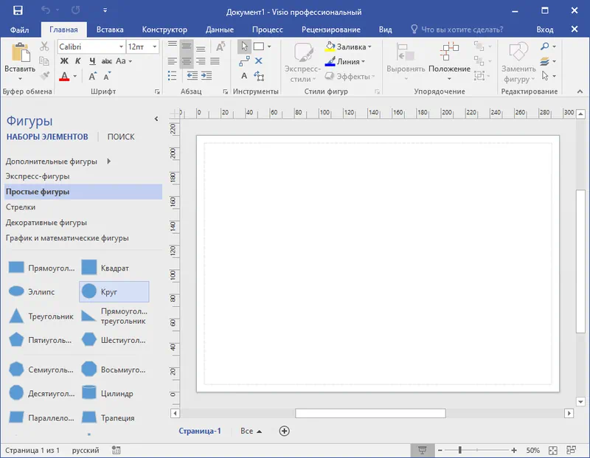
Task: Click the Save icon in the title bar
Action: point(18,11)
